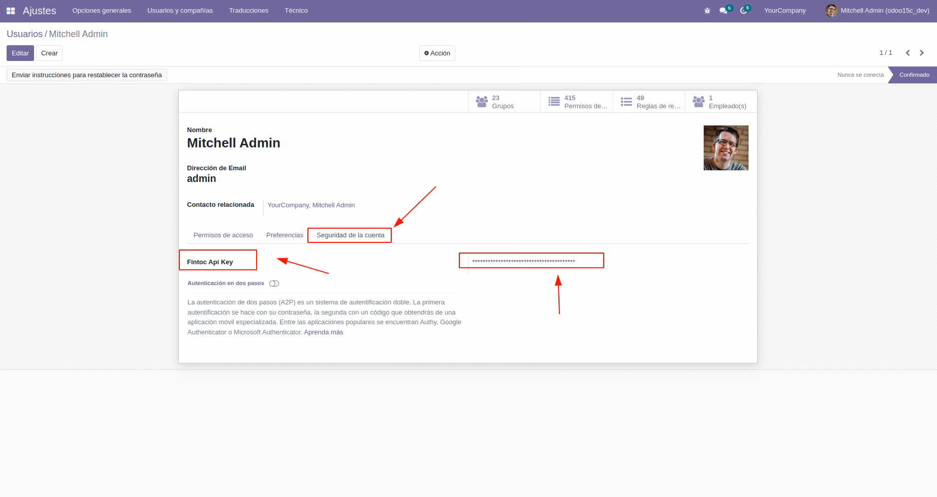The height and width of the screenshot is (497, 937).
Task: Open the apps grid menu icon
Action: (11, 11)
